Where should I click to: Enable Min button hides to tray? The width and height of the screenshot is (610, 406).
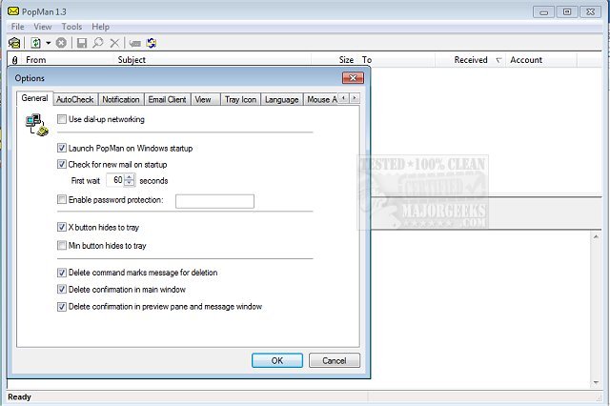pos(61,245)
